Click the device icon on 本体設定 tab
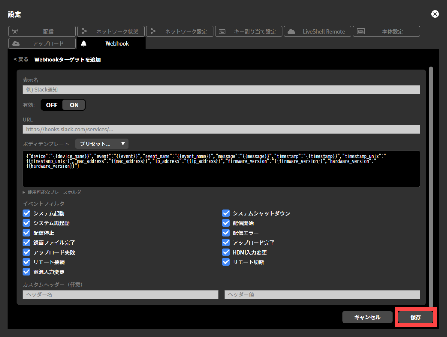 (x=361, y=31)
